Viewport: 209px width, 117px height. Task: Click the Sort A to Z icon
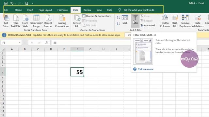coord(118,17)
